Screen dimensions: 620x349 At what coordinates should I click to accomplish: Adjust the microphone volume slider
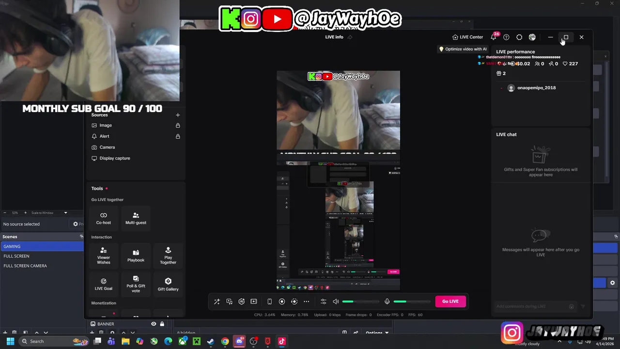pyautogui.click(x=412, y=301)
